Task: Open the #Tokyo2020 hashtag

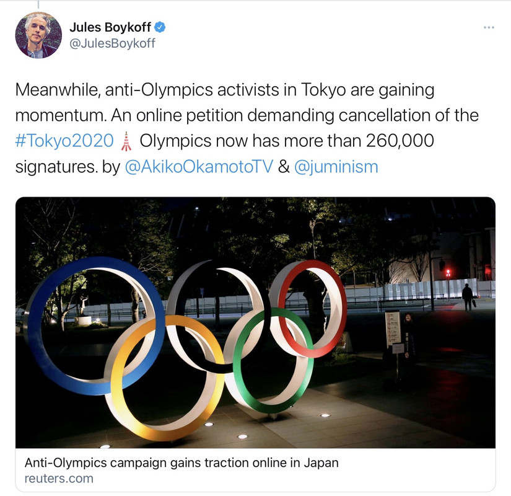Action: point(64,141)
